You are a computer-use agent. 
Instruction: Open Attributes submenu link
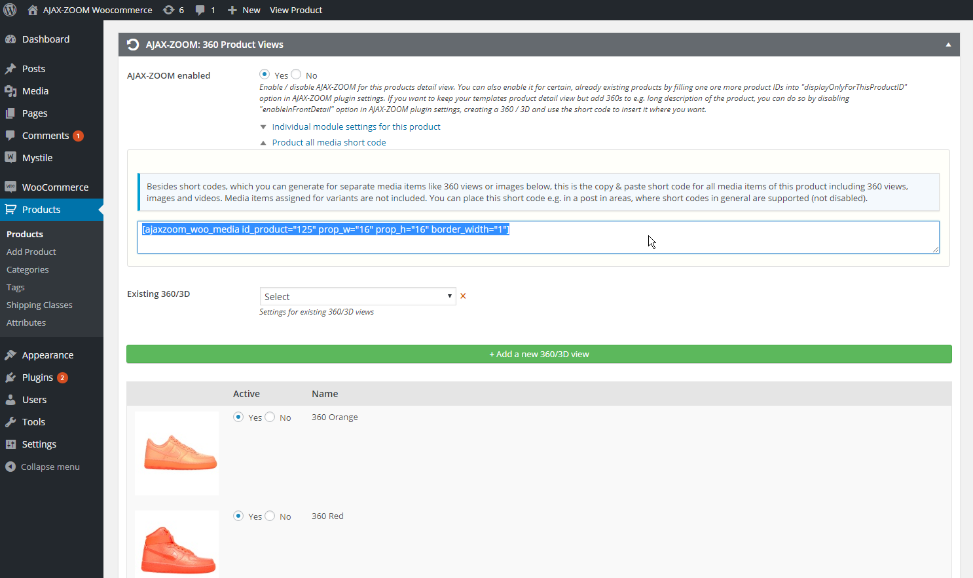click(26, 322)
